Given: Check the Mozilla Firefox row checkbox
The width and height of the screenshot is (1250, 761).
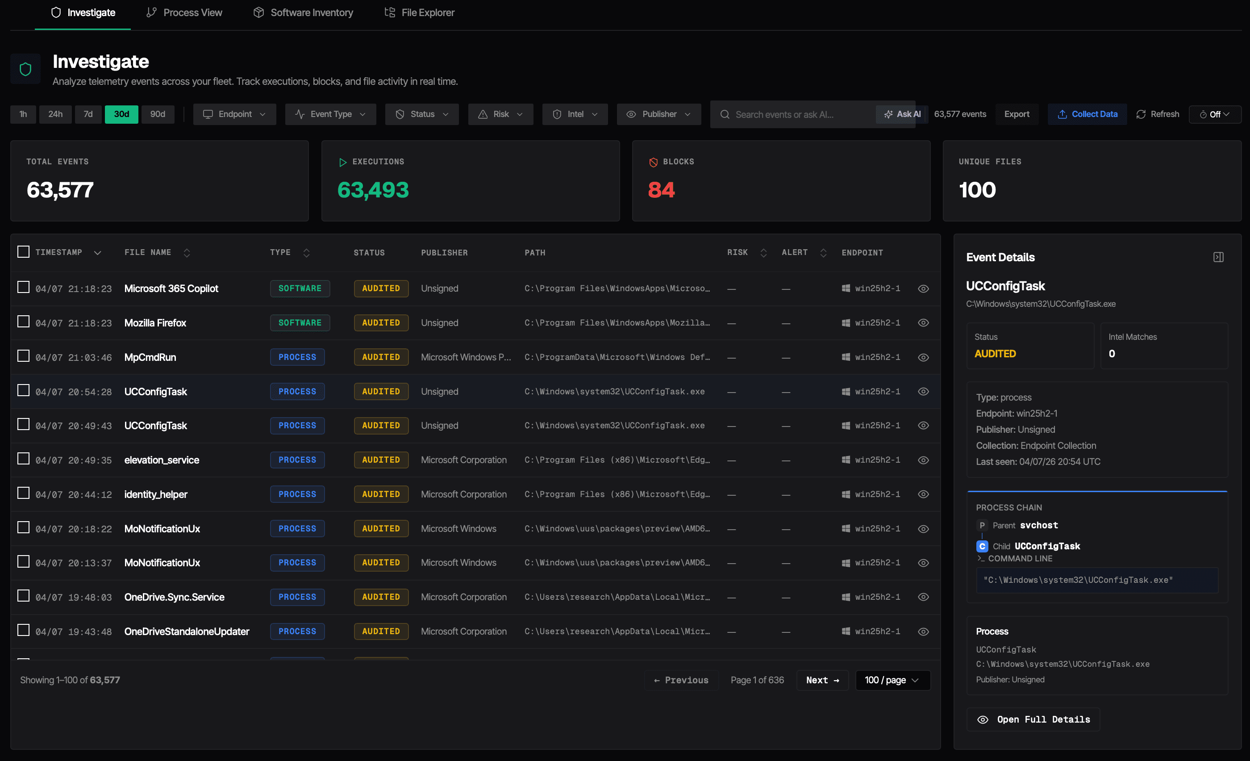Looking at the screenshot, I should (x=23, y=321).
